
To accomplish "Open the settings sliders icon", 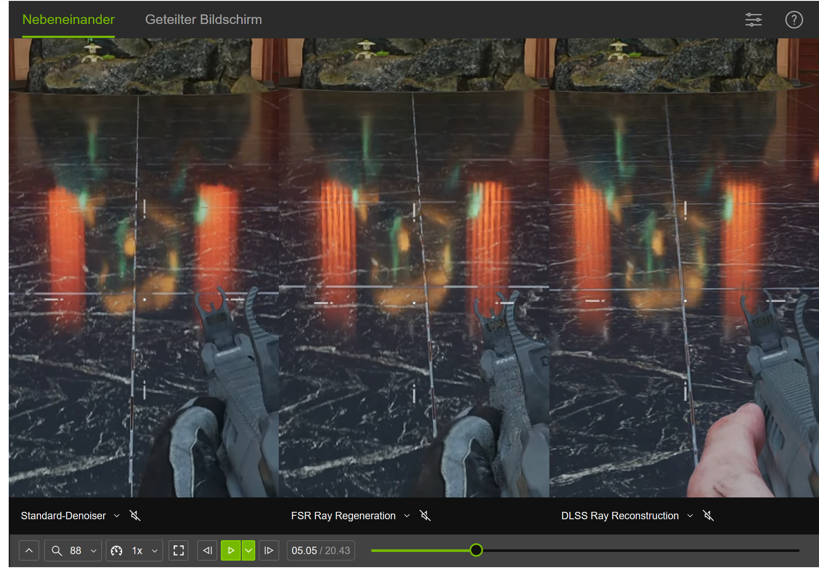I will coord(753,20).
